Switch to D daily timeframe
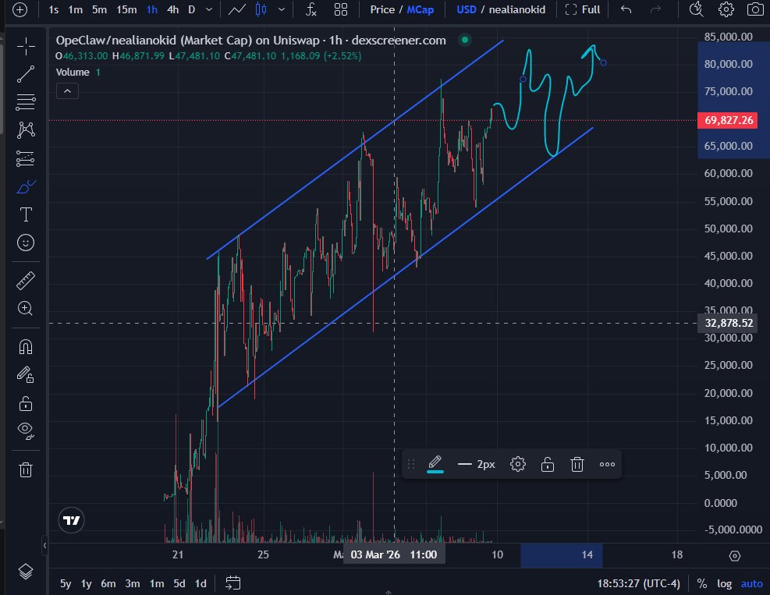Screen dimensions: 770x595 191,9
